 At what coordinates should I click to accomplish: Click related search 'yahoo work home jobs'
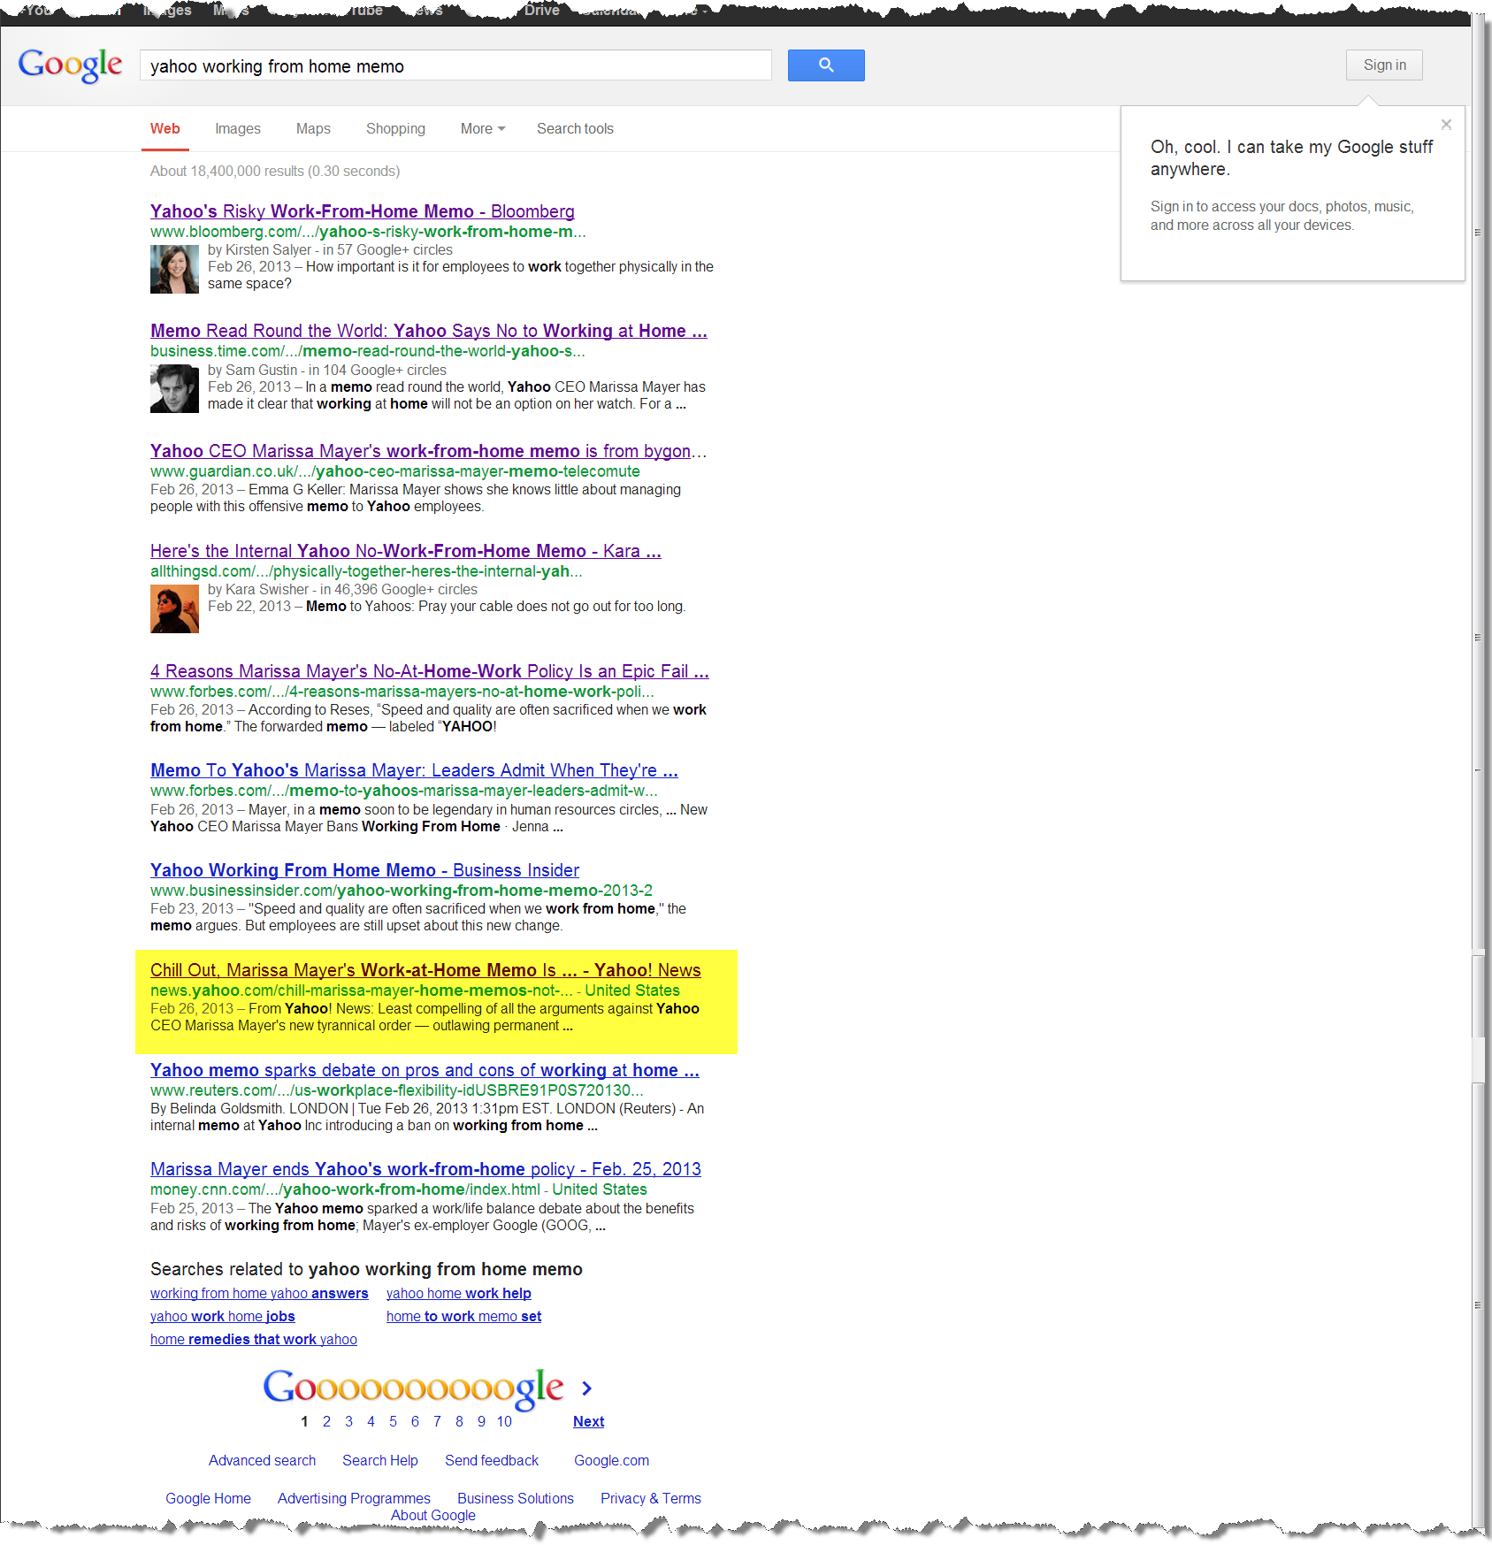[x=223, y=1316]
